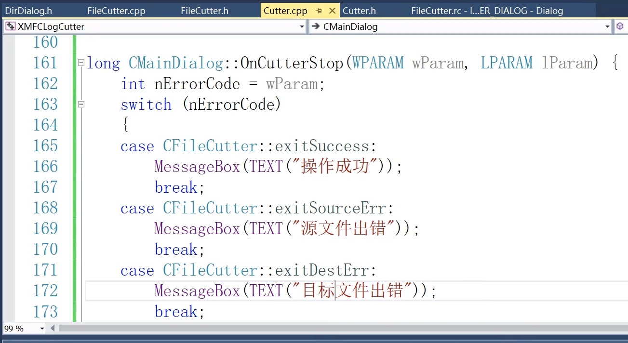Click the cube member icon at right of navigation bar
The width and height of the screenshot is (628, 343).
click(620, 26)
